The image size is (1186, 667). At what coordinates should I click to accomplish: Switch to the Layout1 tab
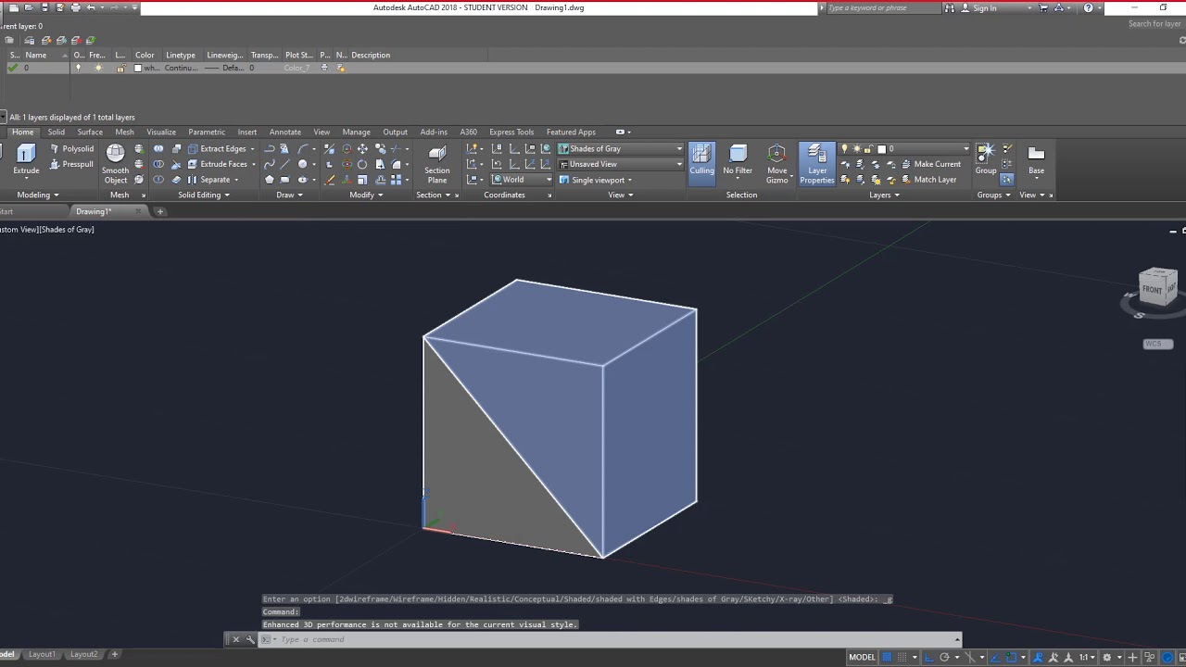coord(42,654)
